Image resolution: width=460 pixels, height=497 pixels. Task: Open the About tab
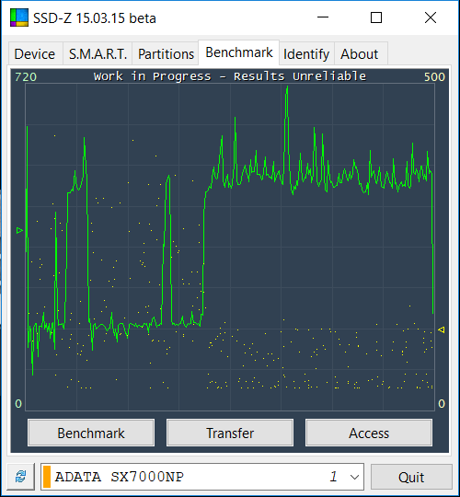(361, 53)
